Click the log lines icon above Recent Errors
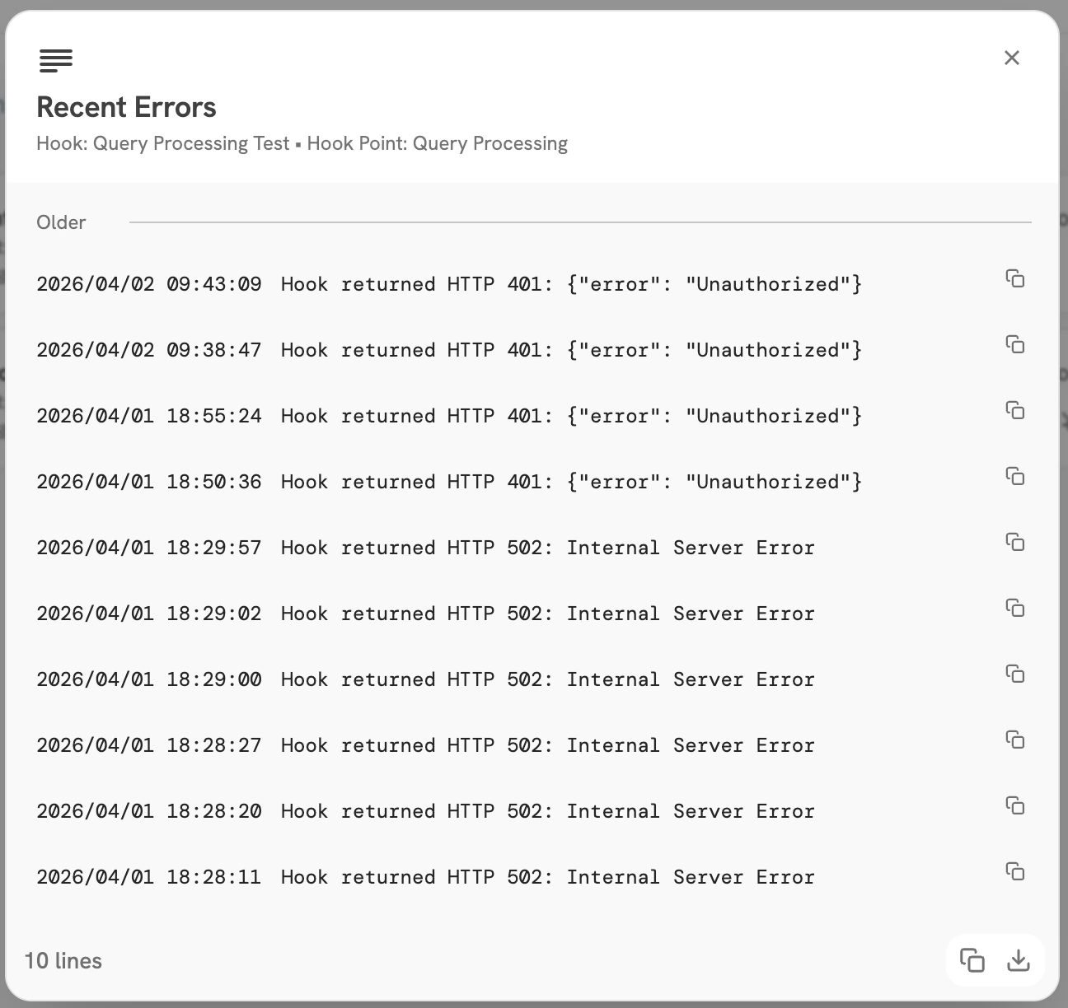This screenshot has width=1068, height=1008. click(56, 60)
